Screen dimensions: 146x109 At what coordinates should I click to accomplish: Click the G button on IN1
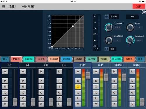pyautogui.click(x=5, y=104)
